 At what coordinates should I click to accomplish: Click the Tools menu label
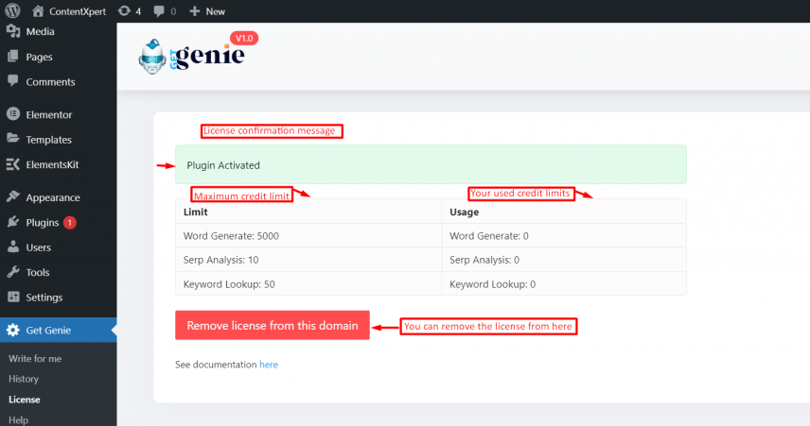click(38, 272)
